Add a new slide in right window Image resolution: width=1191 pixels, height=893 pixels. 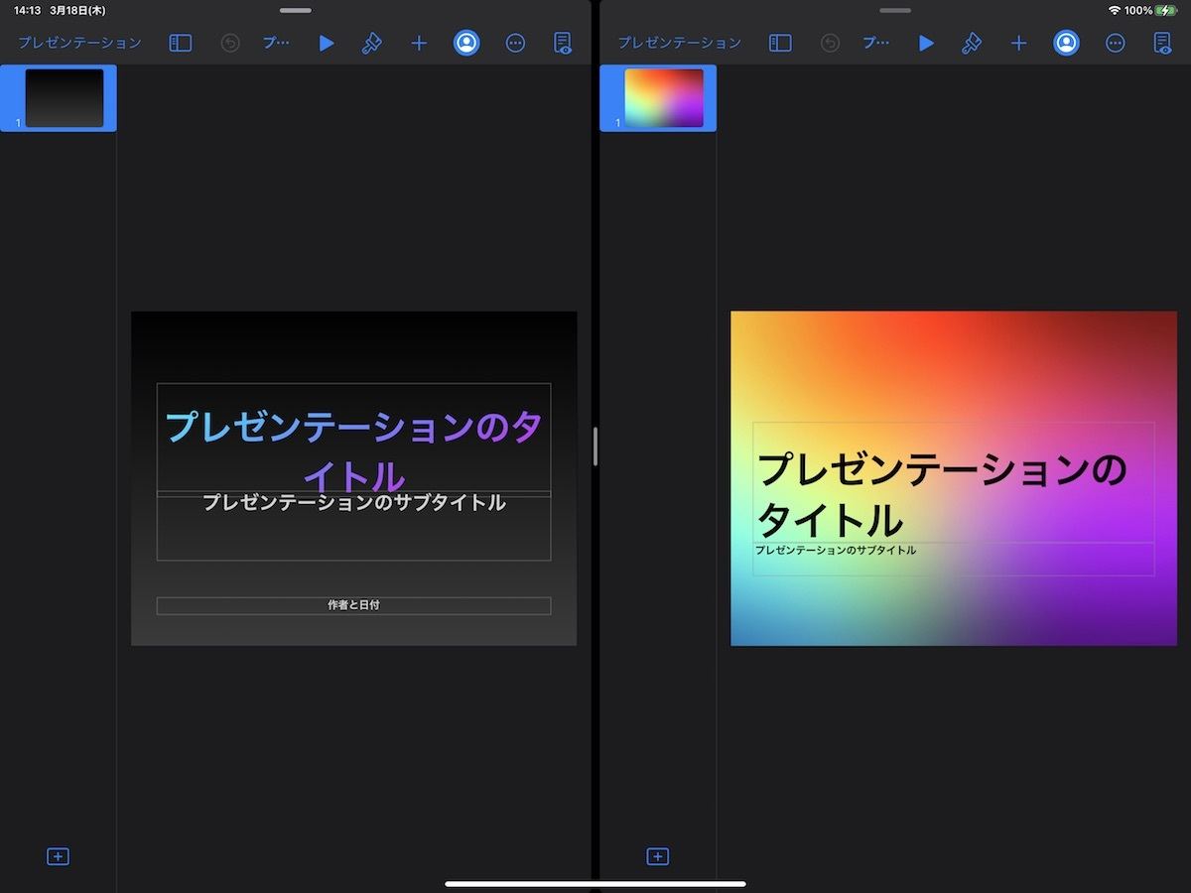tap(658, 856)
